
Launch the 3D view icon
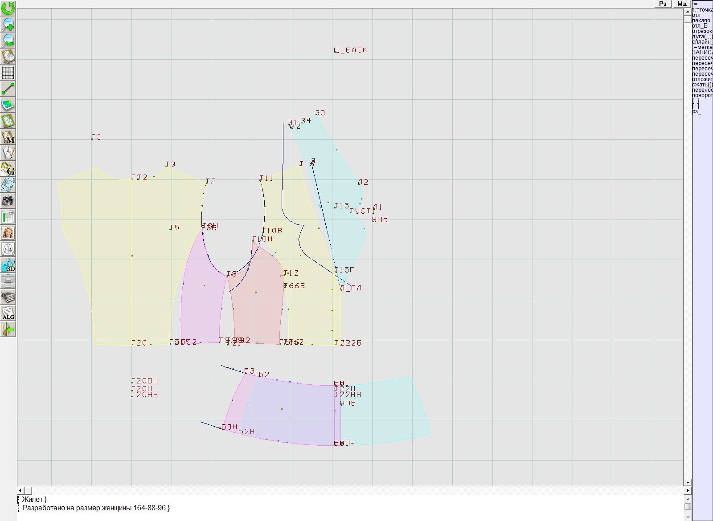pos(8,265)
